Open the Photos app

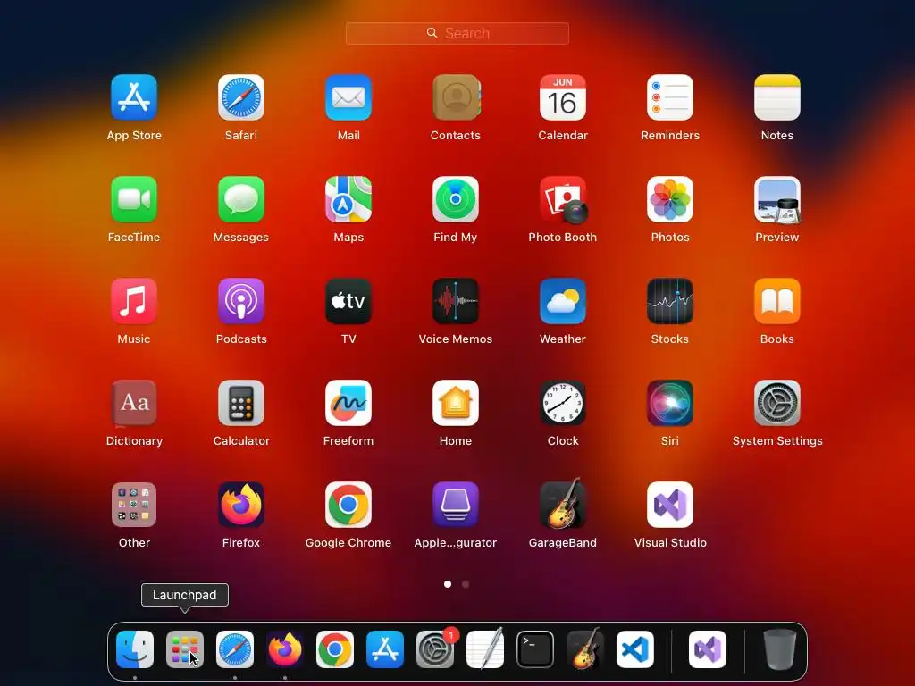[670, 199]
